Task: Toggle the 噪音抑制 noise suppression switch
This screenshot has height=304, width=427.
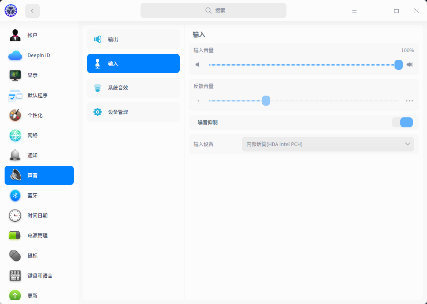Action: coord(402,122)
